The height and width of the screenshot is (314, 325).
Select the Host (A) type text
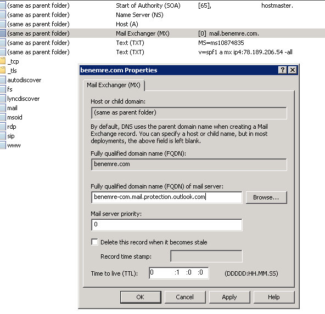click(x=127, y=24)
